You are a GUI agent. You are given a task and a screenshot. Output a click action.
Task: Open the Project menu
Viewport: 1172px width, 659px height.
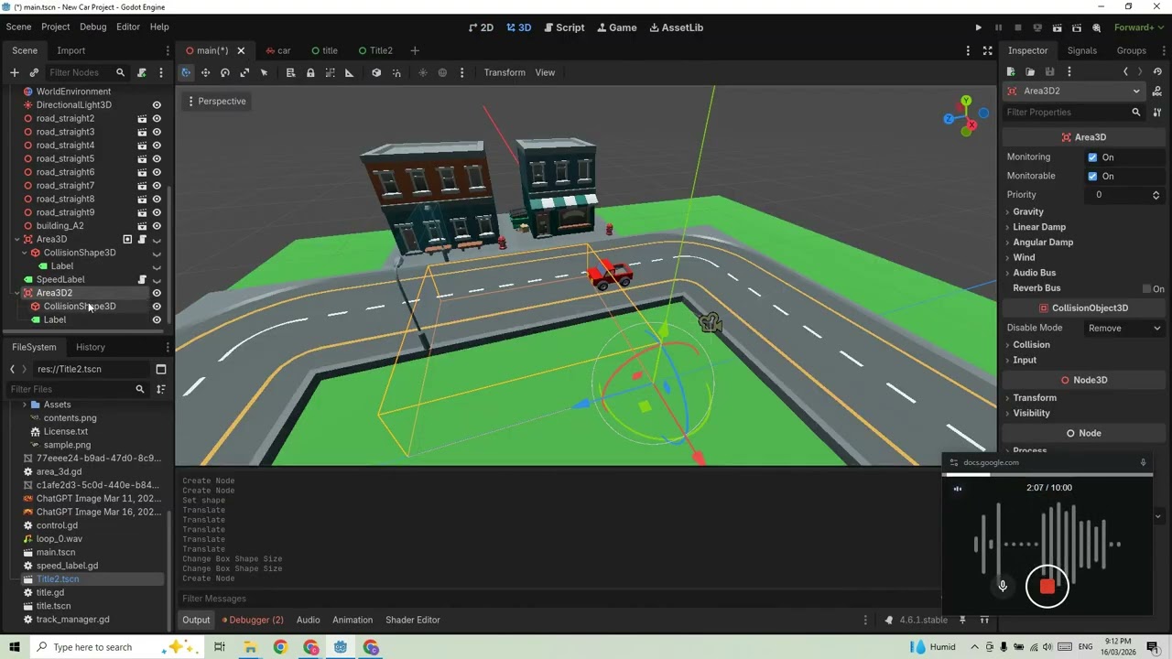coord(55,27)
